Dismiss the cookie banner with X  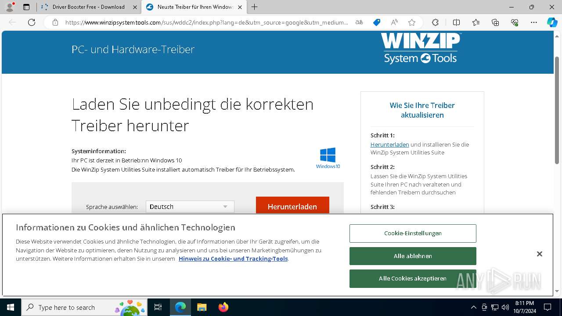pyautogui.click(x=540, y=254)
